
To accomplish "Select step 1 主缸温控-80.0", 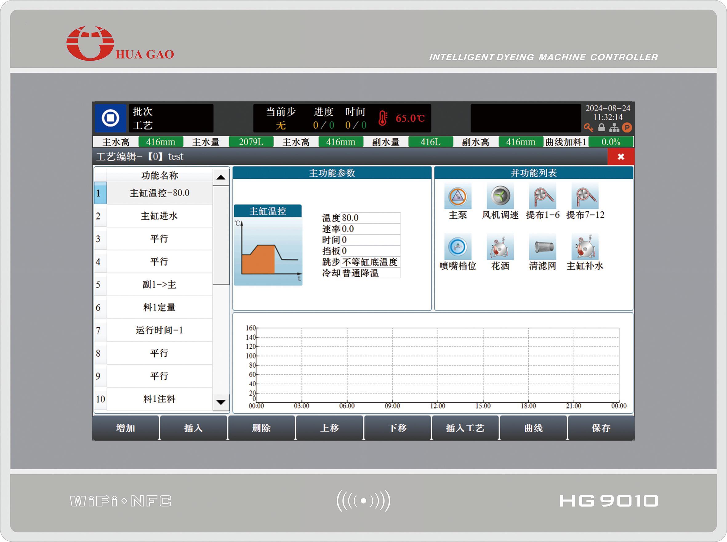I will click(153, 193).
